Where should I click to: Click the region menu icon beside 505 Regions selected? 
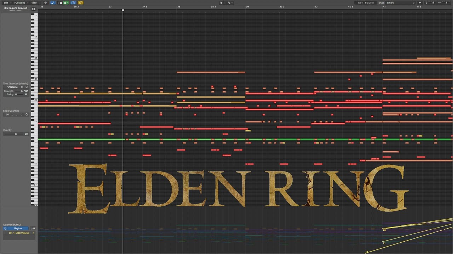[x=33, y=9]
